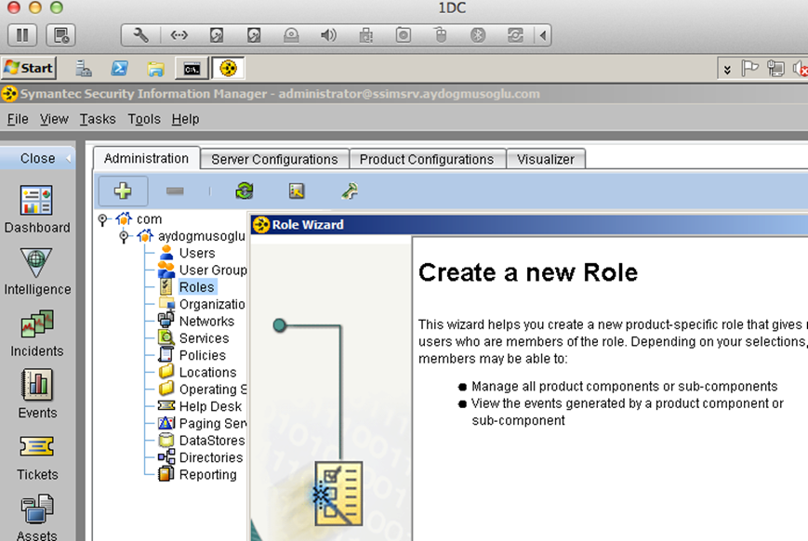The height and width of the screenshot is (541, 808).
Task: Pause the virtual machine
Action: coord(22,35)
